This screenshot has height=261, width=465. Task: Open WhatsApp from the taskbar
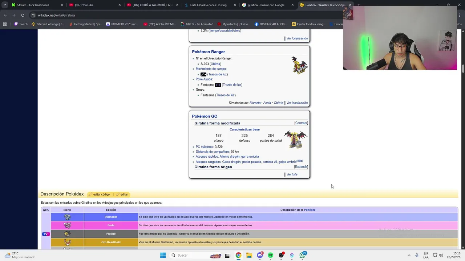303,255
